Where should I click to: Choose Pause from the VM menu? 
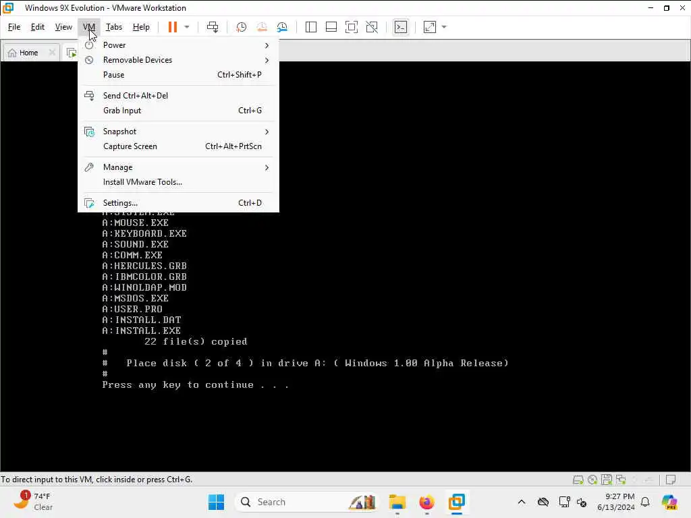[178, 75]
